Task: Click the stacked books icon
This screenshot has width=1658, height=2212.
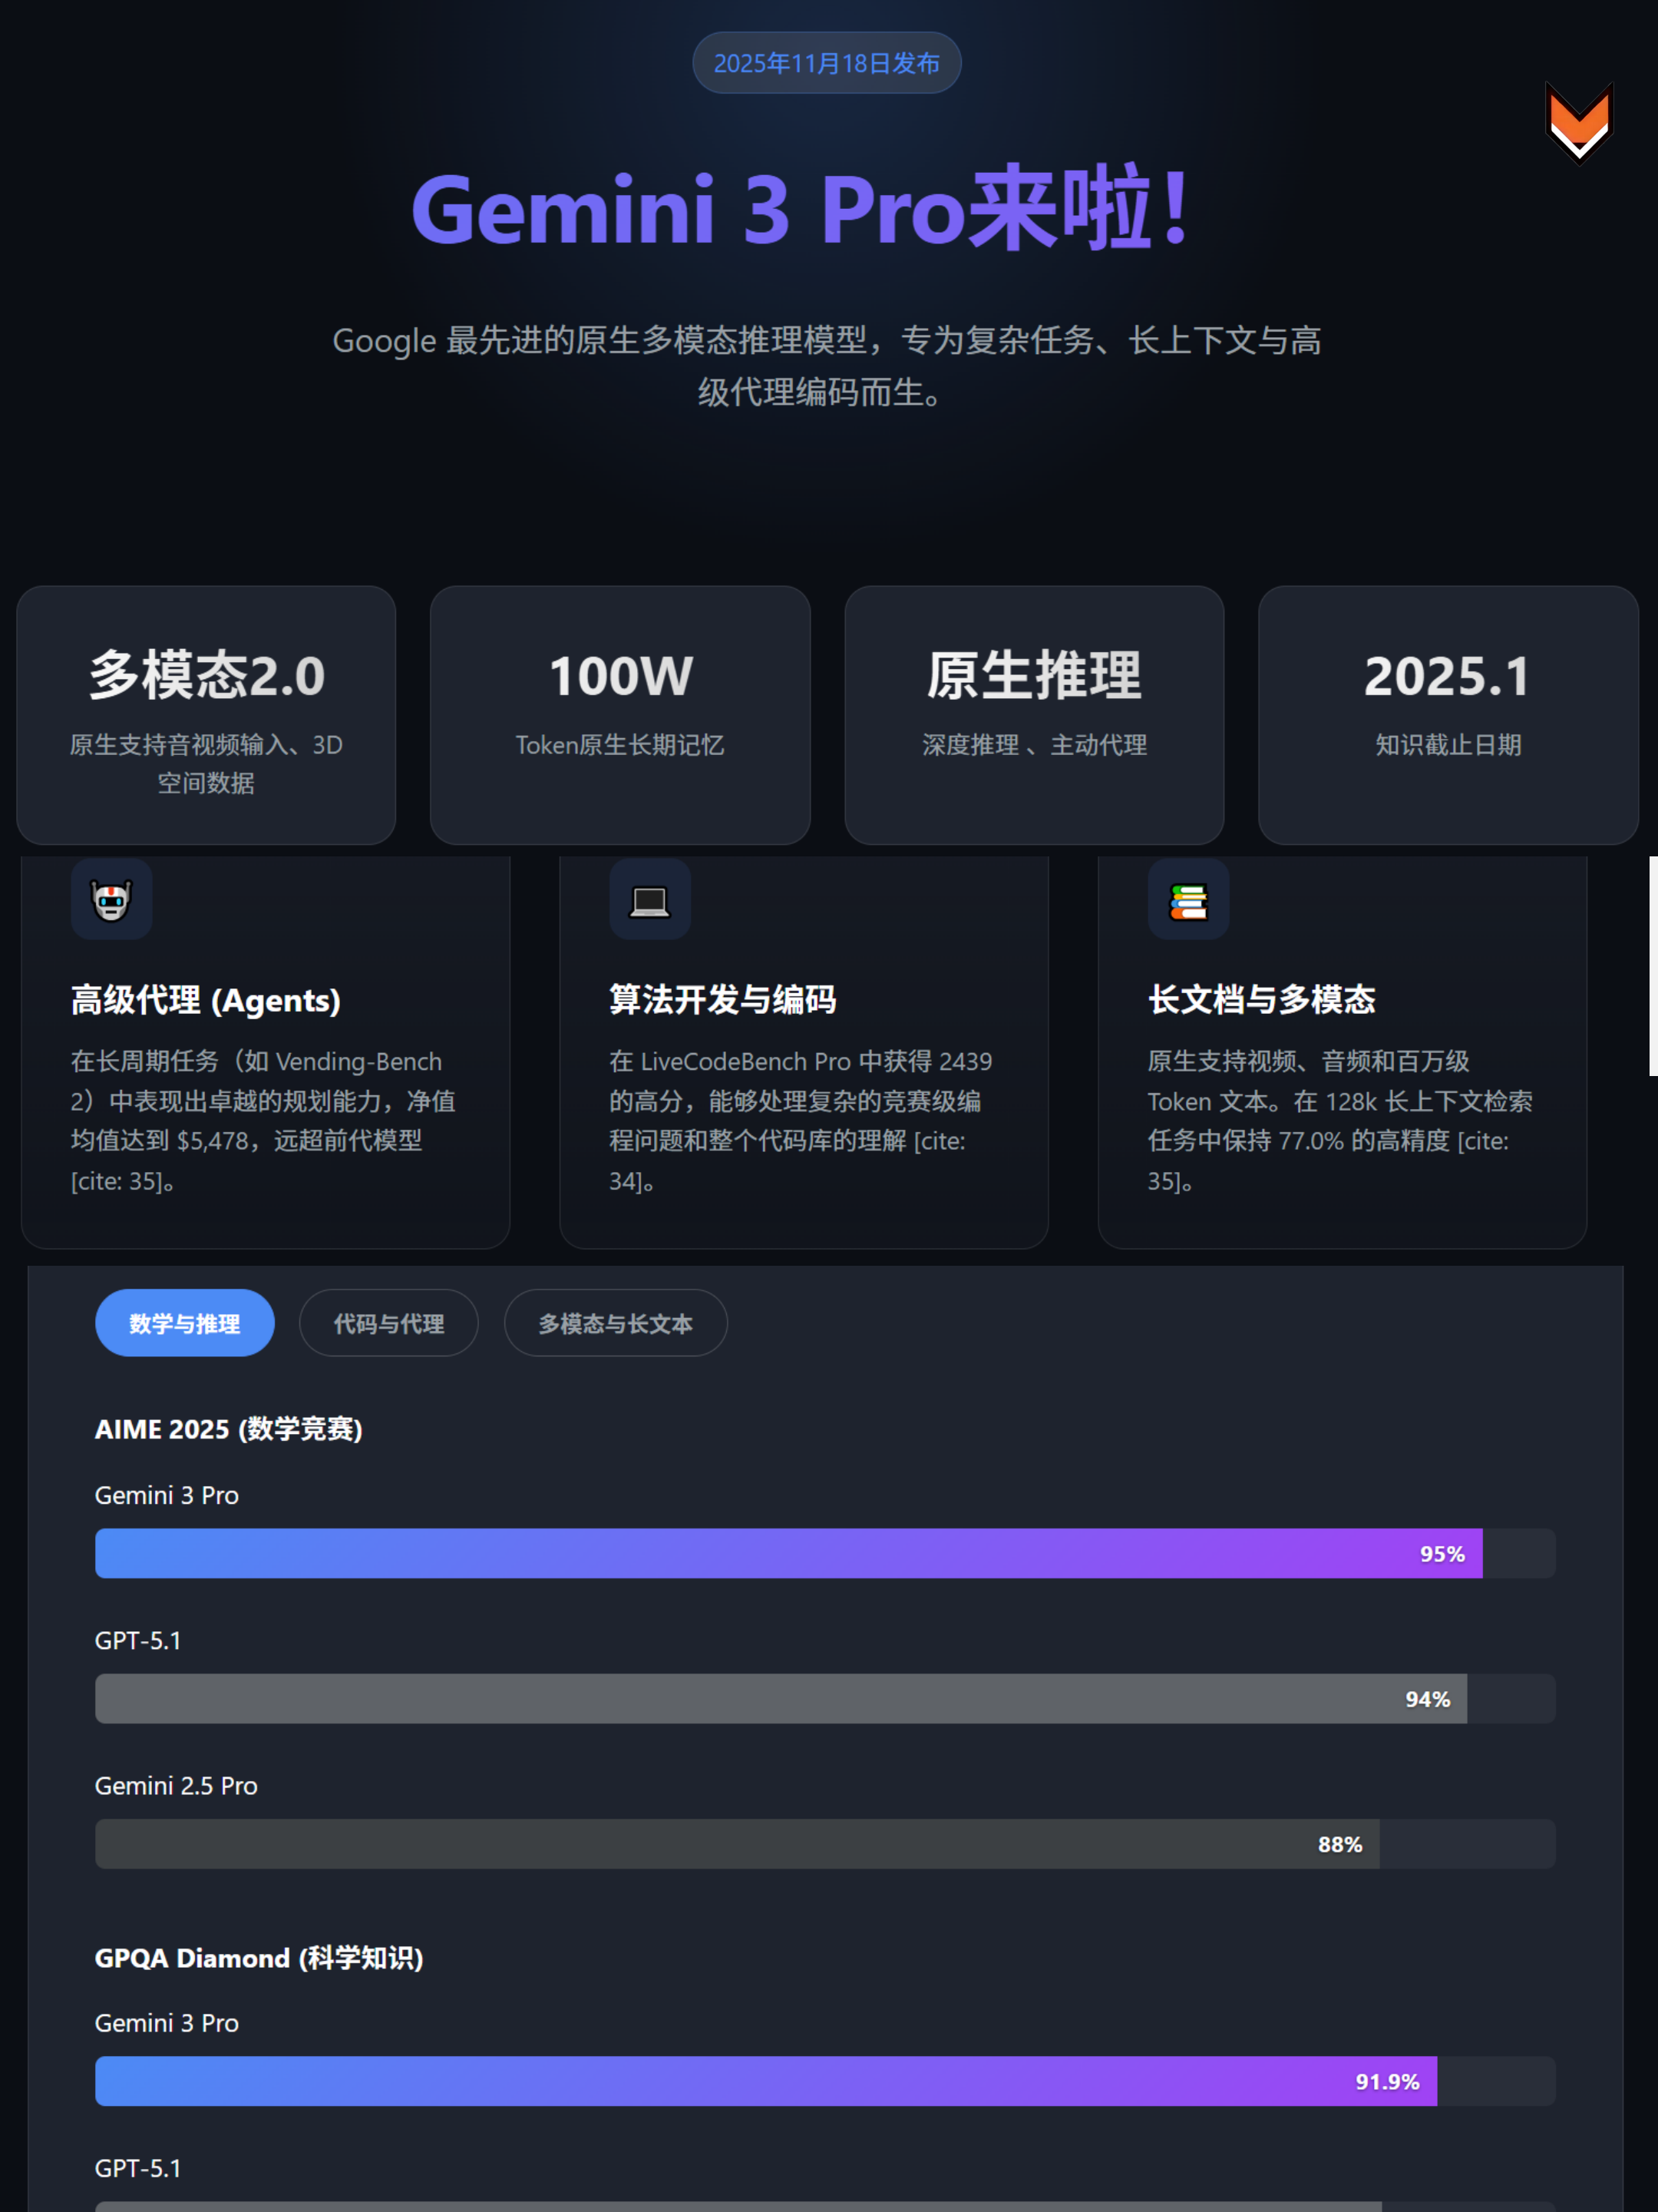Action: pyautogui.click(x=1187, y=900)
